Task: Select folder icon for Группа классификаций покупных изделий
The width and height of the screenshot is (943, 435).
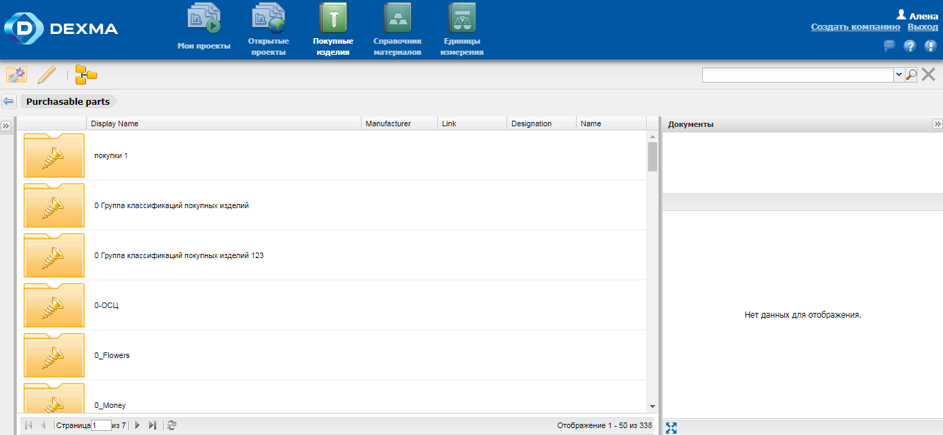Action: pos(54,205)
